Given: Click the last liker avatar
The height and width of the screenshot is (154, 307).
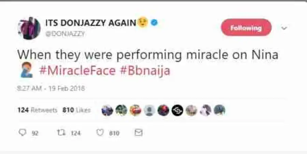Looking at the screenshot, I should [219, 110].
